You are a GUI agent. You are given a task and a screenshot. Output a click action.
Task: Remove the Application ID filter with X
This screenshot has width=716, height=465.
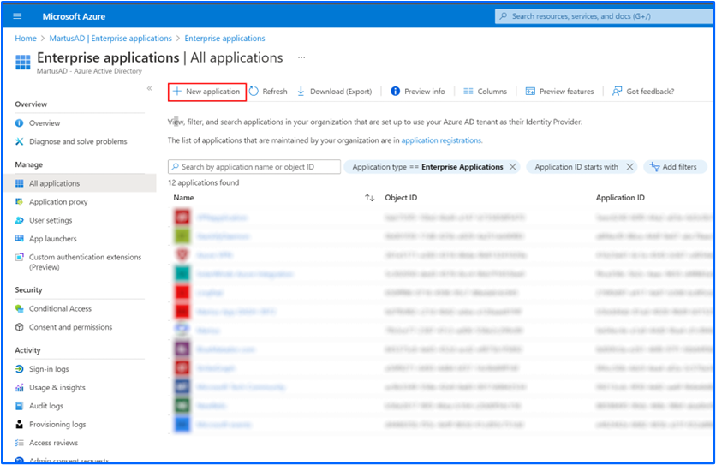(629, 167)
